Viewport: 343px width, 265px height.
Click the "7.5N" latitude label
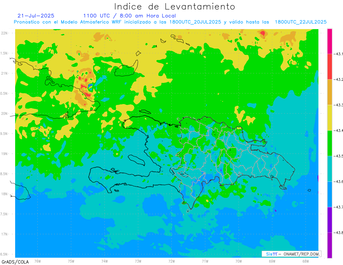point(4,214)
